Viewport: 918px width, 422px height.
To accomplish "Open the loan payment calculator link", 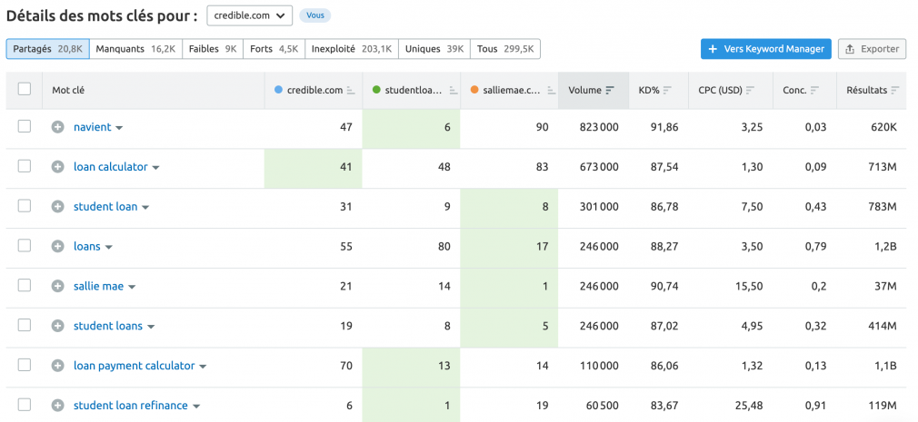I will tap(135, 366).
